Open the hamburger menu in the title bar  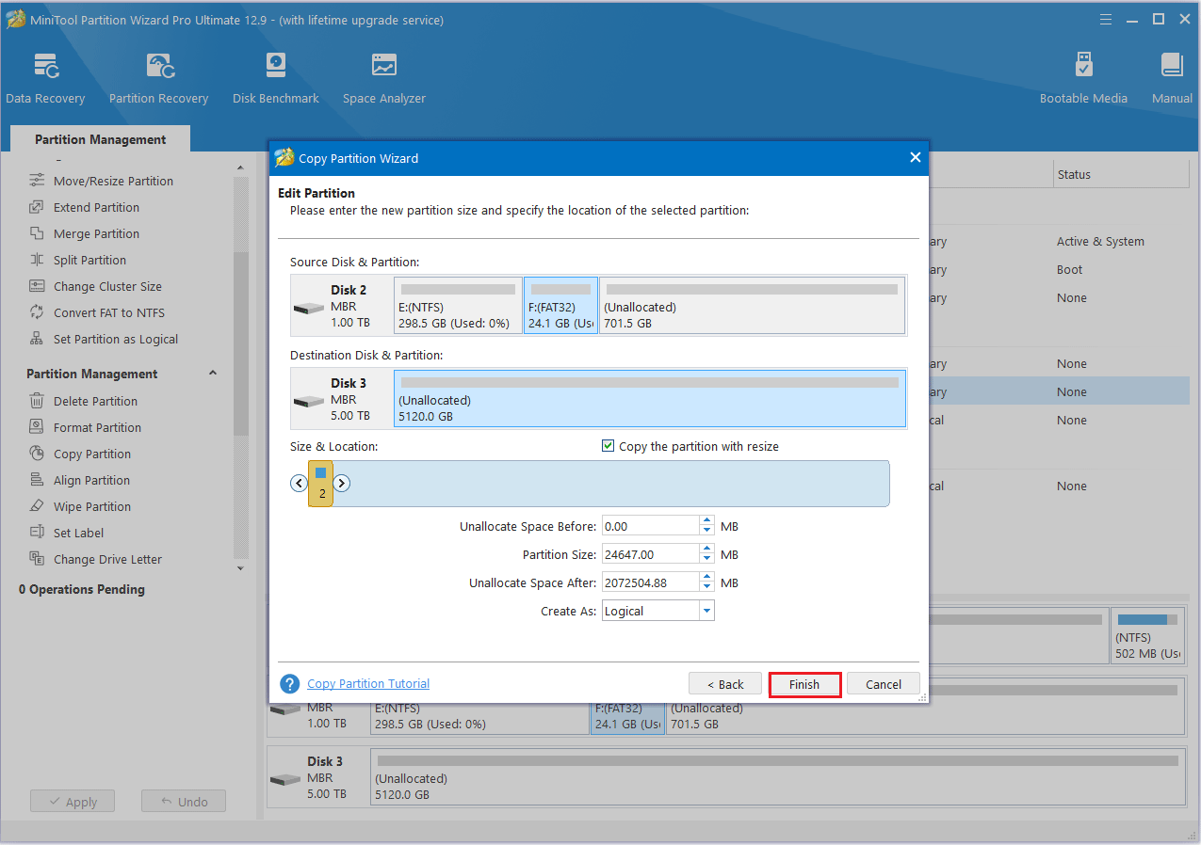(1105, 18)
